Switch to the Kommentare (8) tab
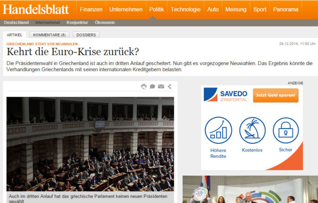318x203 pixels. point(49,35)
